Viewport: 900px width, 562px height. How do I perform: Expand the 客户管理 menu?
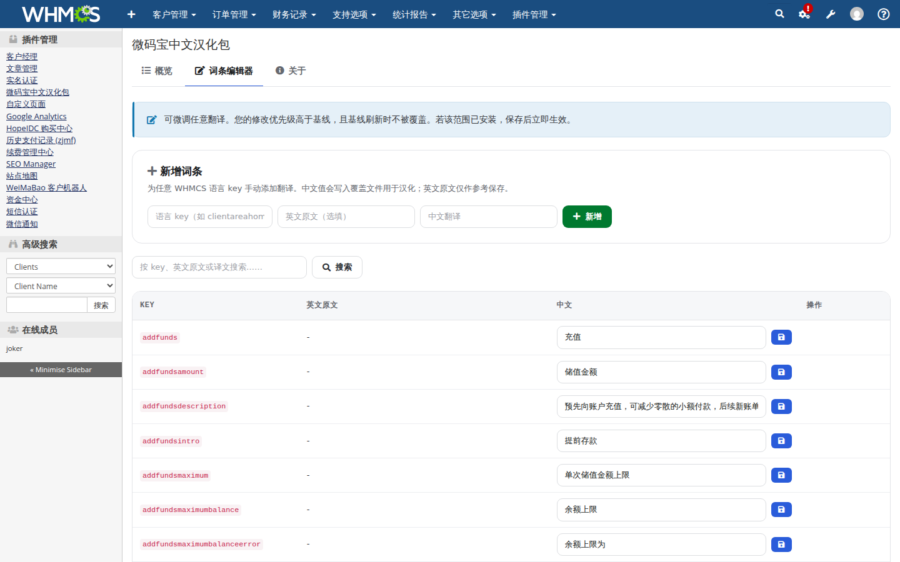pyautogui.click(x=174, y=14)
